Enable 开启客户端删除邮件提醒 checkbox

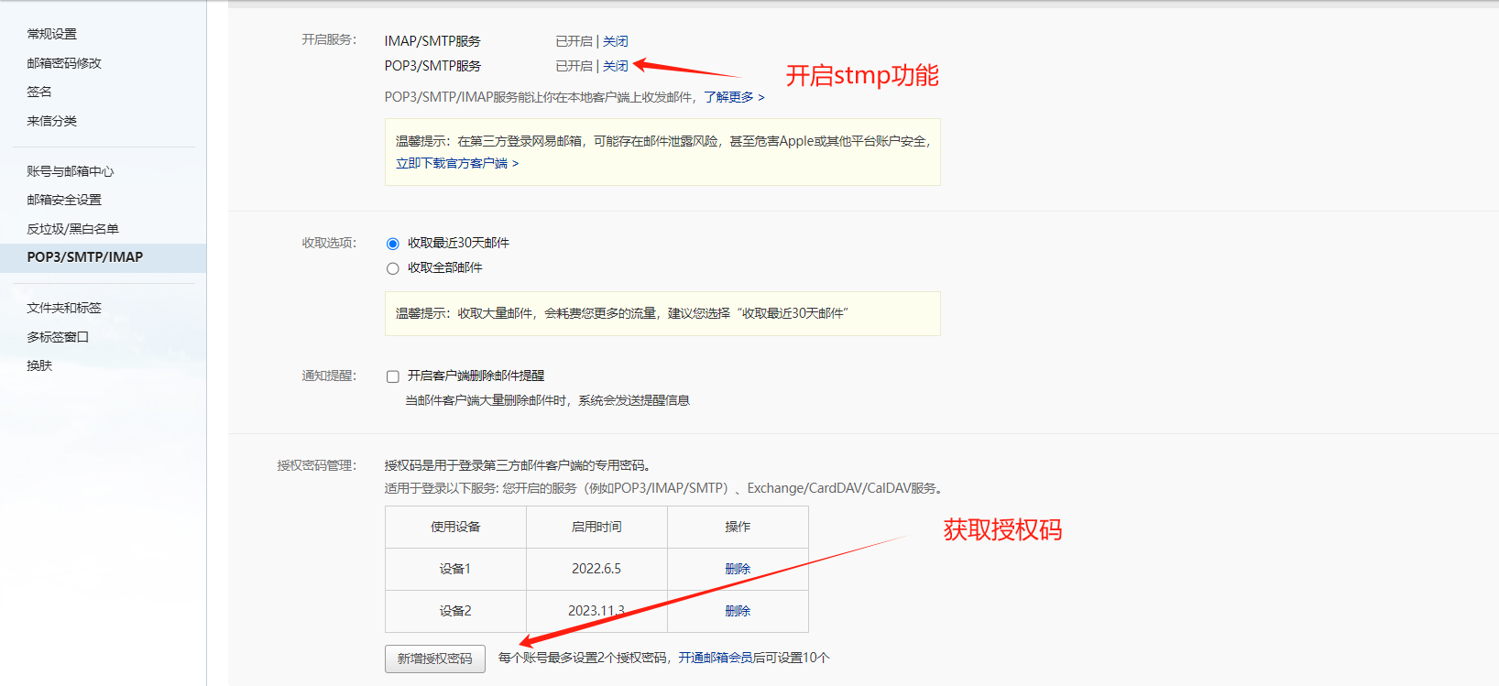point(393,376)
